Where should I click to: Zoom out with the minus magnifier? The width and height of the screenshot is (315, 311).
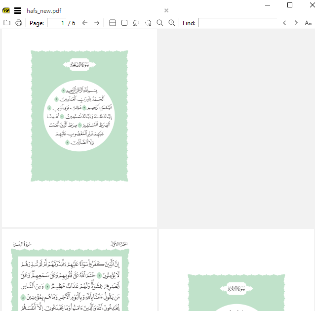pos(160,23)
